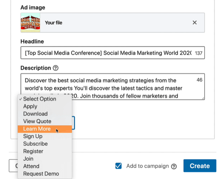Choose Join from the call-to-action list
This screenshot has width=223, height=179.
[x=45, y=159]
